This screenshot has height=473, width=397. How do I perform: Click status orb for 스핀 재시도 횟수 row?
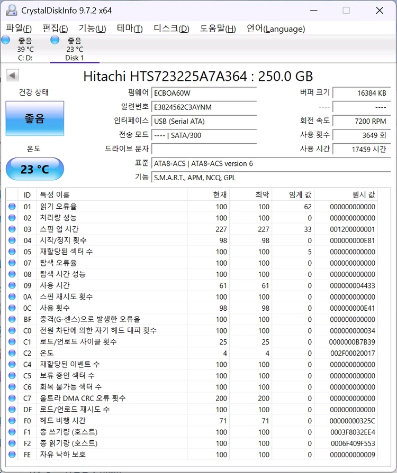(12, 296)
